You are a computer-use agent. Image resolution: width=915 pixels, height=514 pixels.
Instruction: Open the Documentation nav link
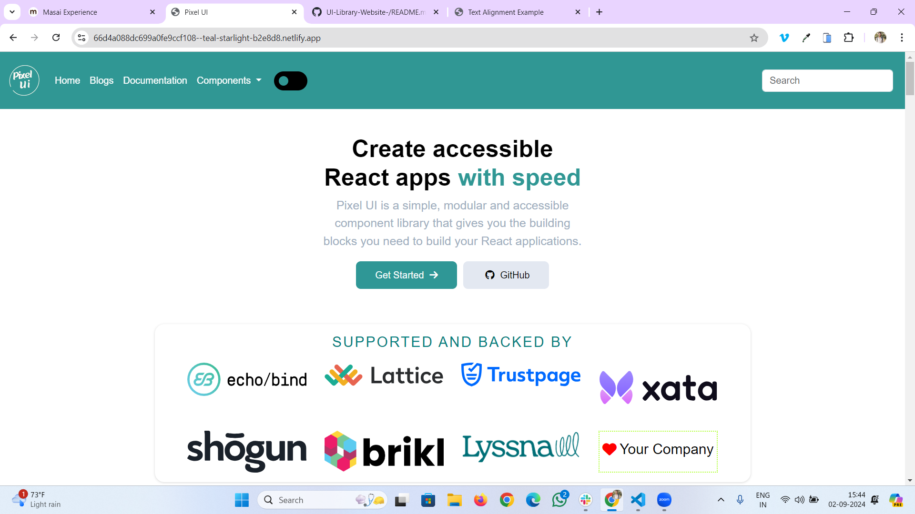tap(155, 80)
